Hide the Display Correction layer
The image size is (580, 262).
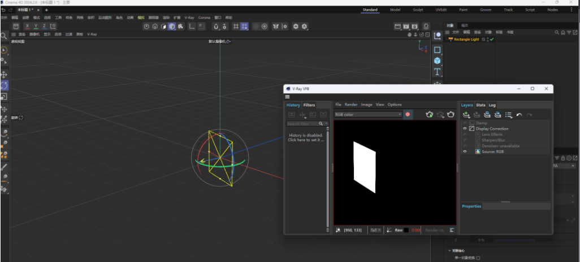click(465, 129)
